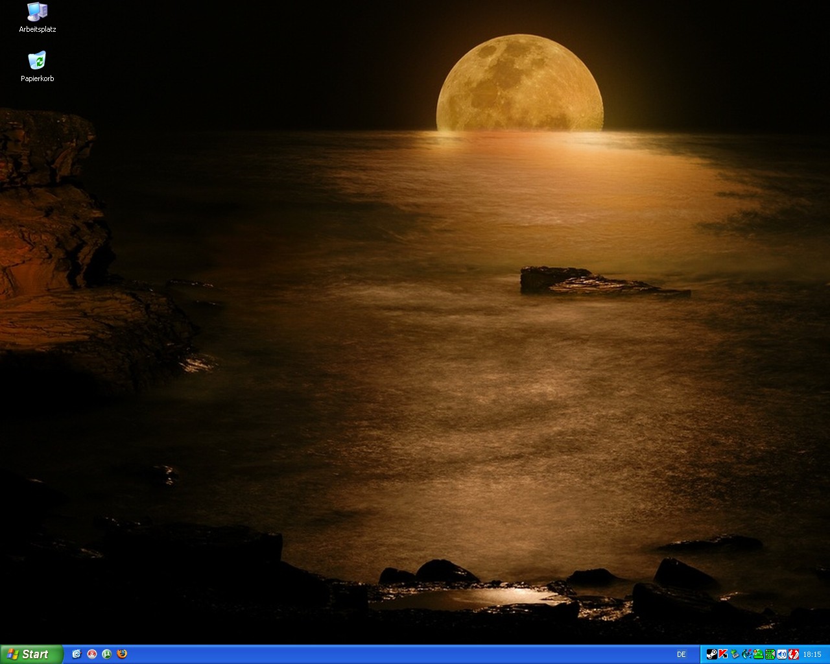Open Outlook Express from the quick launch bar
This screenshot has width=830, height=664.
pos(76,655)
